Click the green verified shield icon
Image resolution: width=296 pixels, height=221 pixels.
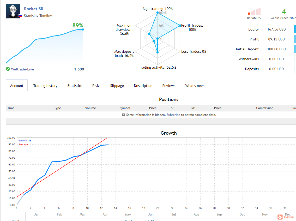(x=8, y=69)
